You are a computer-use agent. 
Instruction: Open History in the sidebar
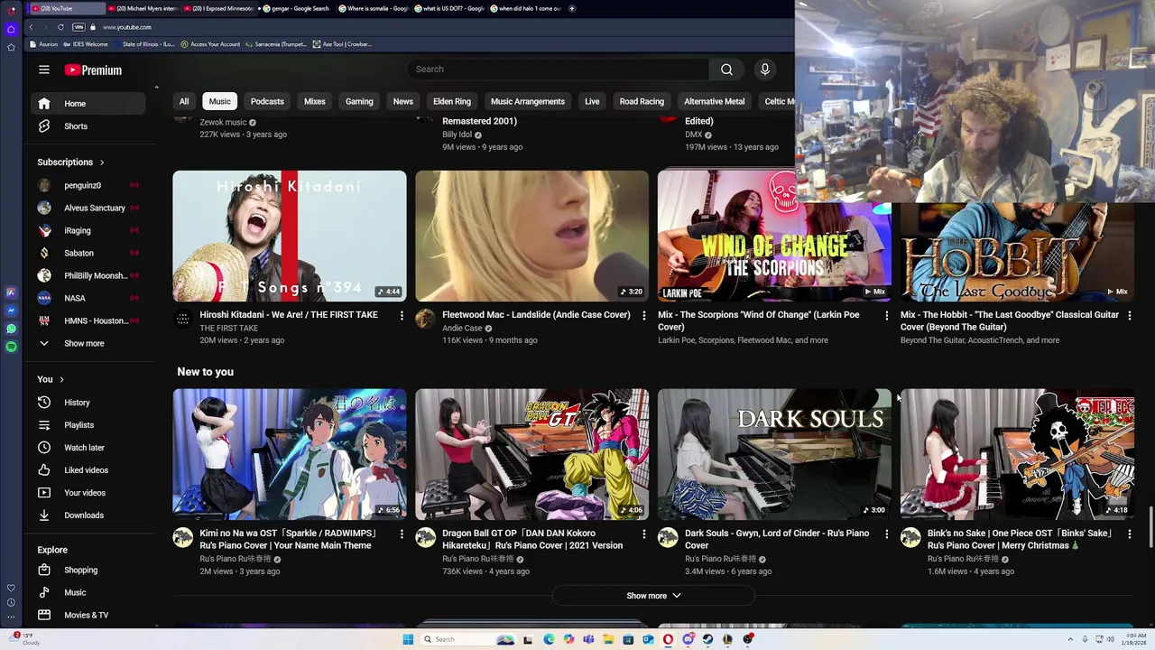pyautogui.click(x=88, y=403)
